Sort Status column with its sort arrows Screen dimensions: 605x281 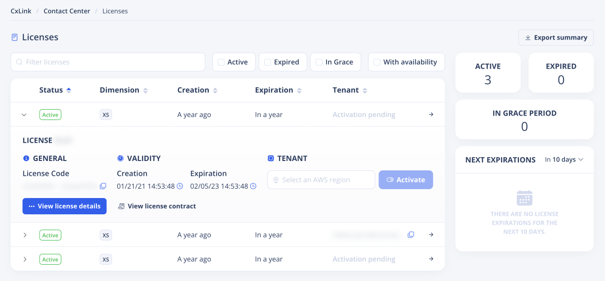(x=69, y=90)
